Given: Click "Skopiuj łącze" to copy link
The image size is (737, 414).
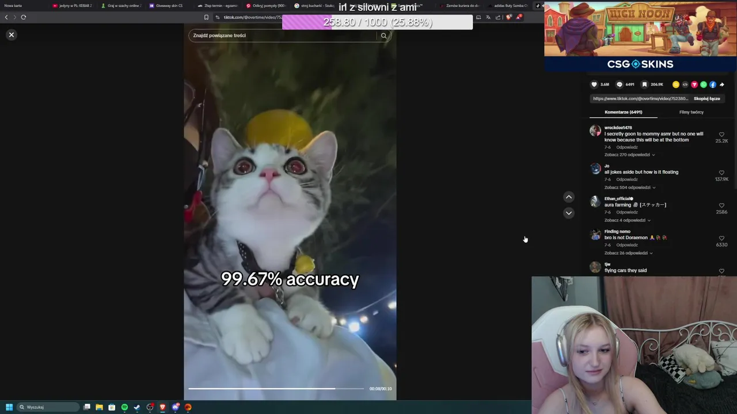Looking at the screenshot, I should click(706, 98).
